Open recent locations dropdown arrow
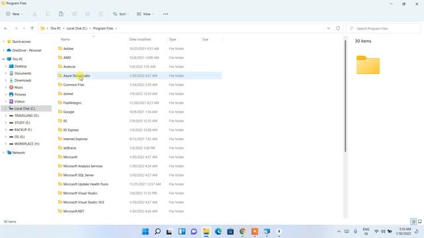The image size is (424, 238). point(24,28)
